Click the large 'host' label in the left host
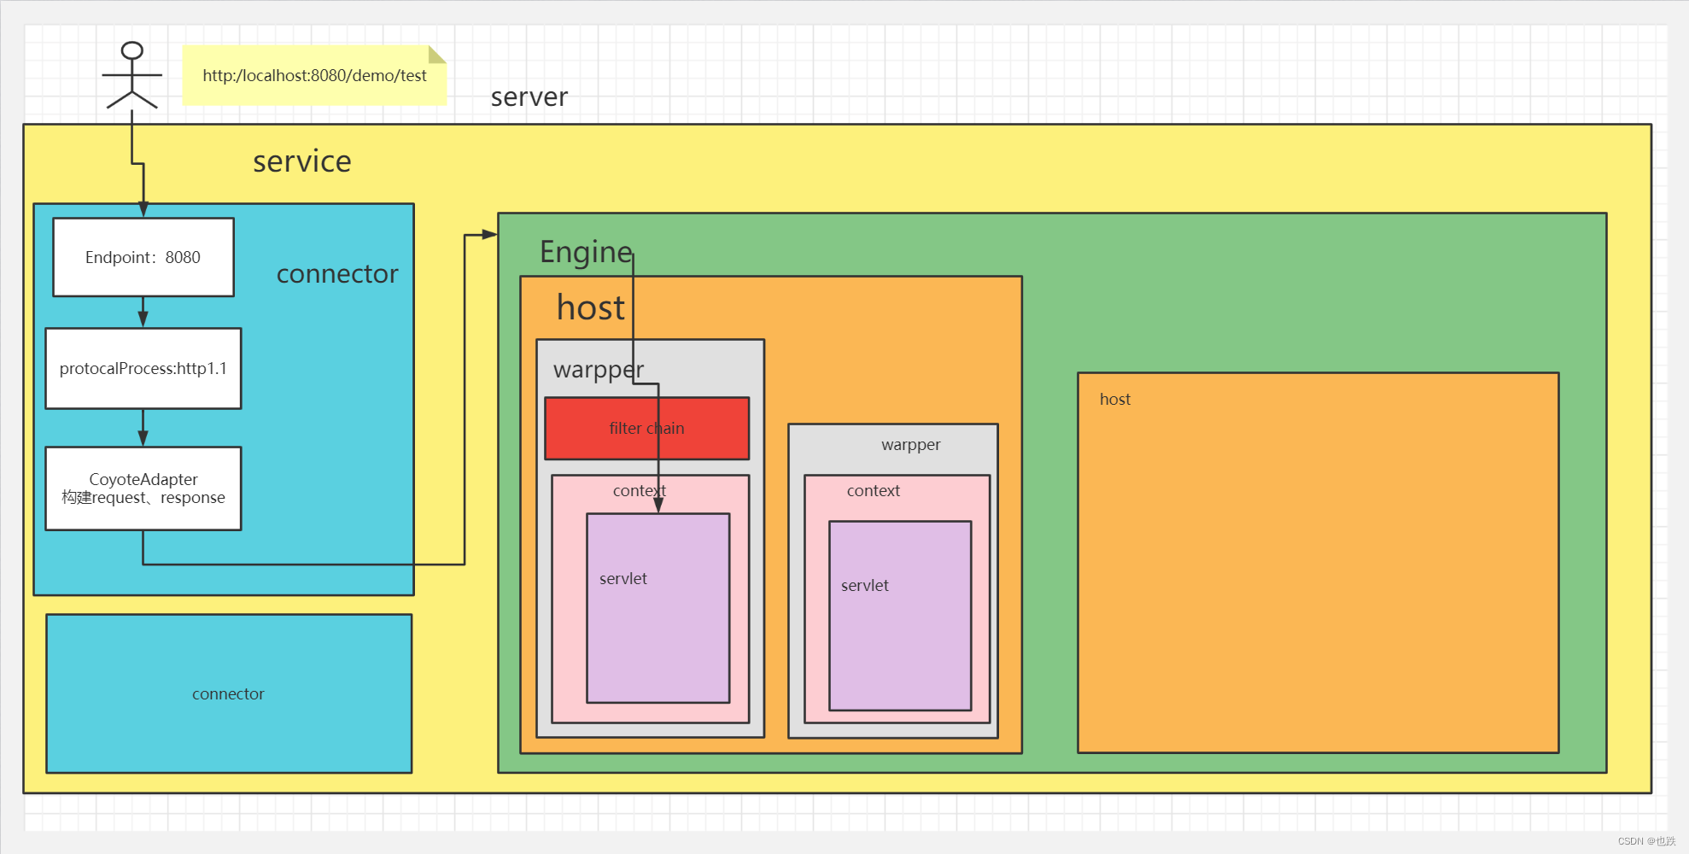1689x854 pixels. tap(591, 307)
